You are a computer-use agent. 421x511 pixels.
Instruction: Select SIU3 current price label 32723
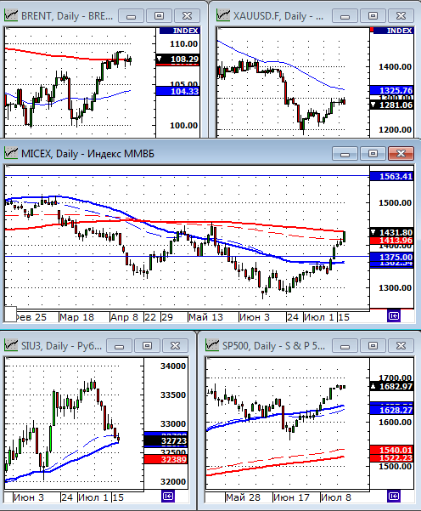click(x=166, y=441)
